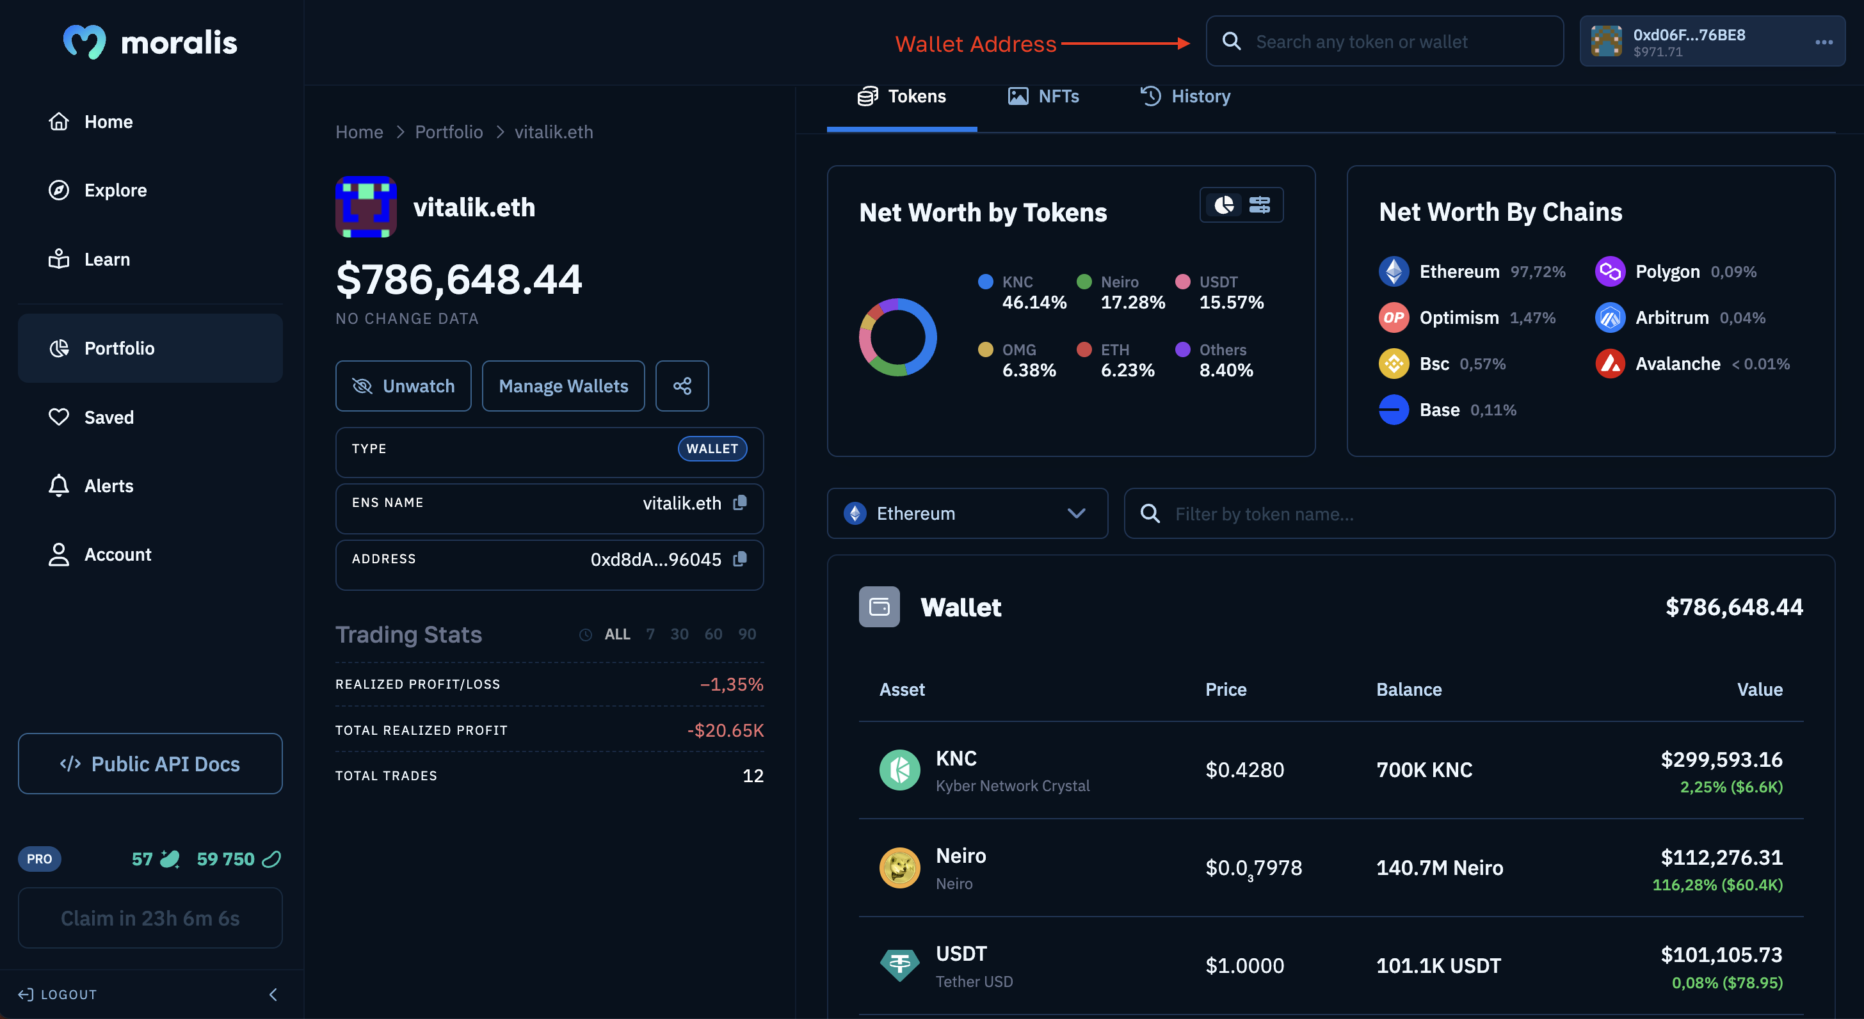Screen dimensions: 1864x1019
Task: Select 60 day trading stats period
Action: pyautogui.click(x=714, y=634)
